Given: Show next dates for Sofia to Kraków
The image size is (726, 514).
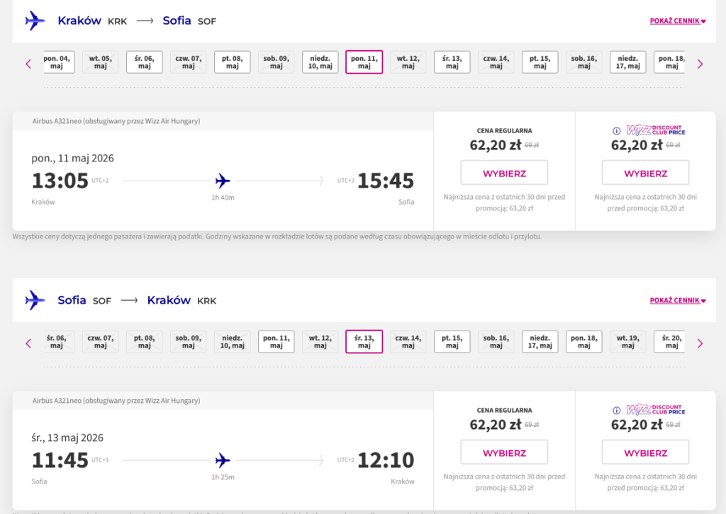Looking at the screenshot, I should pos(700,343).
